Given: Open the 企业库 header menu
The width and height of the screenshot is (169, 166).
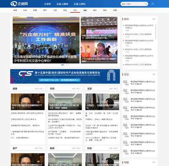Looking at the screenshot, I should coord(48,4).
